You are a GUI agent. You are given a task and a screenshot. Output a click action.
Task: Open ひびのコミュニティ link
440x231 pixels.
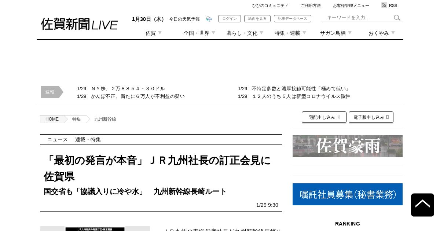(270, 5)
